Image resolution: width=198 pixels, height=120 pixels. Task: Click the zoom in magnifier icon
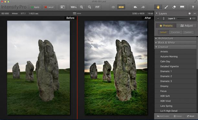[82, 7]
